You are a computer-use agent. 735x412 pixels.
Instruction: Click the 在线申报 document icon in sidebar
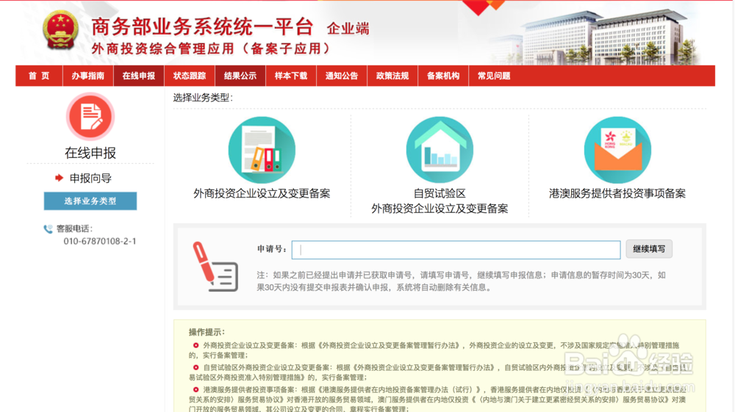click(90, 116)
